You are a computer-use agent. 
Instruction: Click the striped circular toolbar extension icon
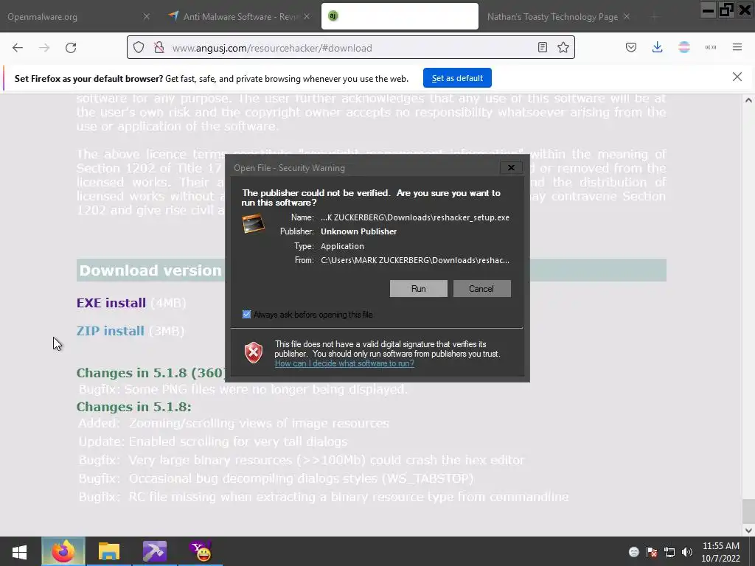pyautogui.click(x=684, y=47)
